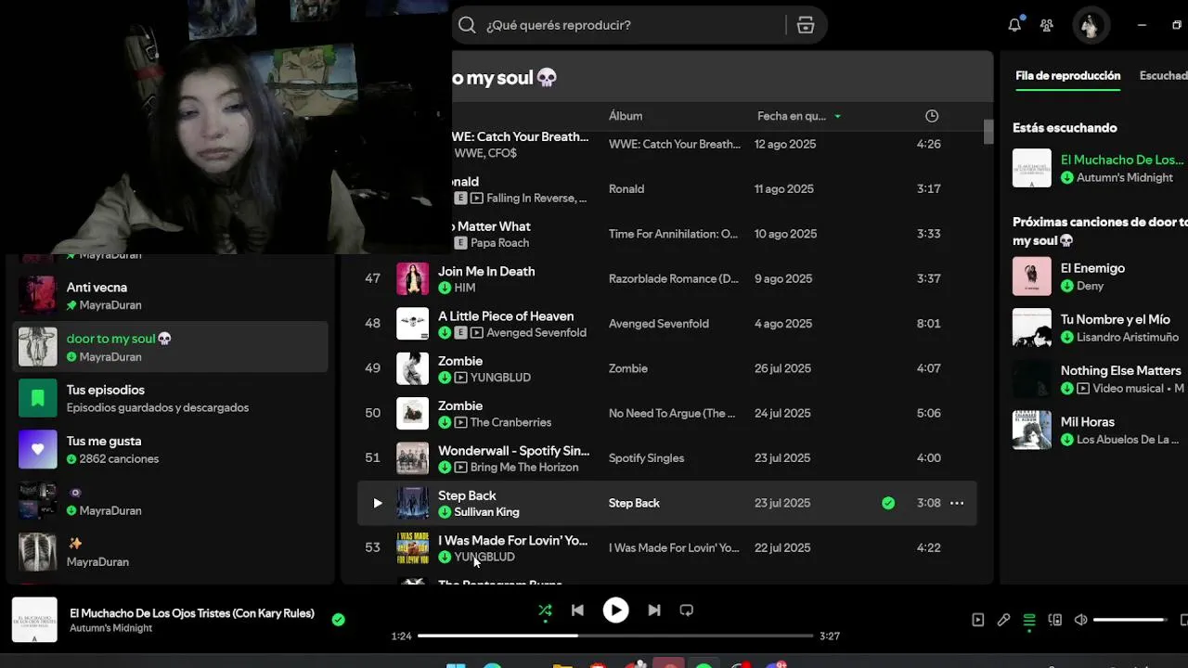Toggle liked checkmark for current song
The height and width of the screenshot is (668, 1188).
pyautogui.click(x=339, y=620)
